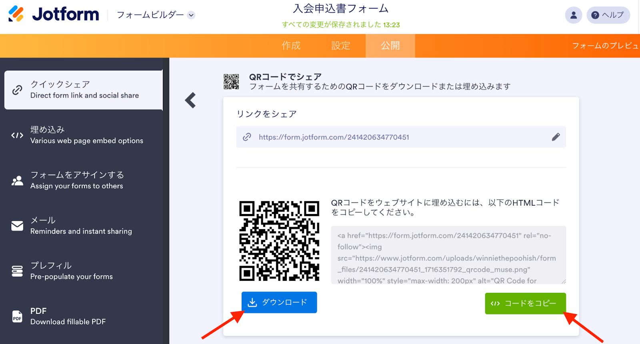The image size is (640, 344).
Task: Open 埋め込み embed options
Action: [84, 135]
